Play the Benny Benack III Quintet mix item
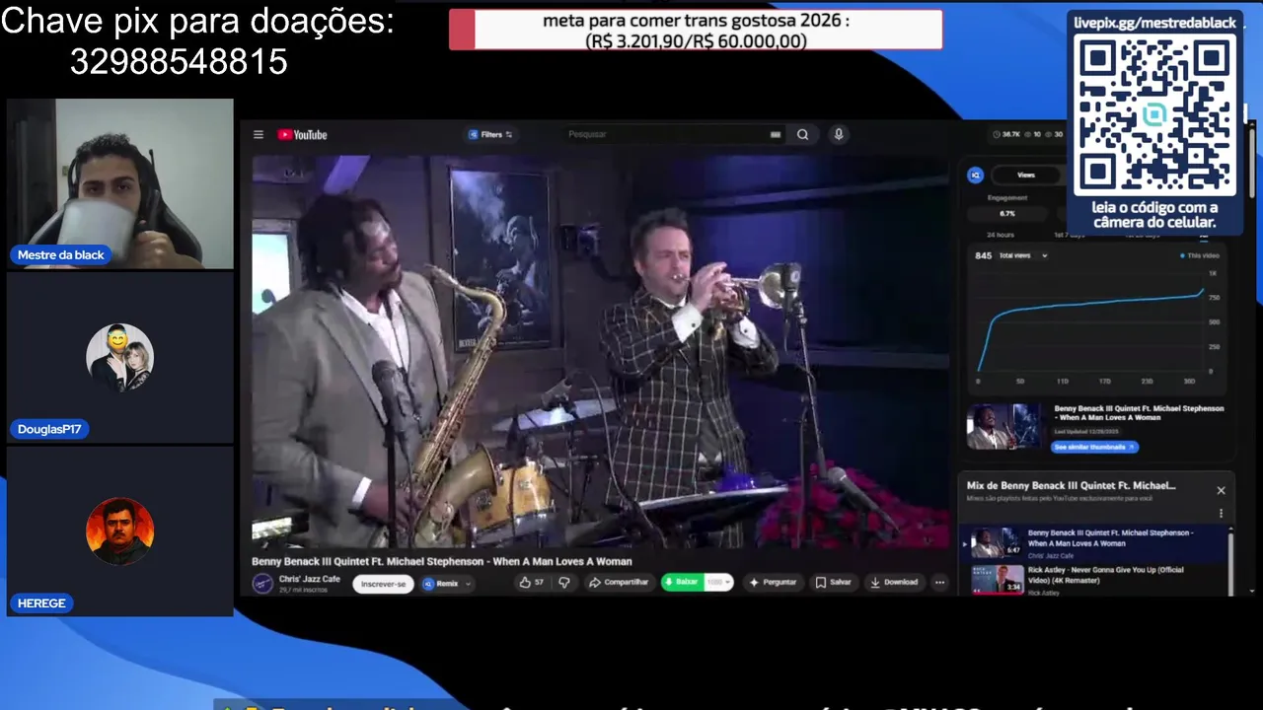This screenshot has height=710, width=1263. (x=1094, y=543)
